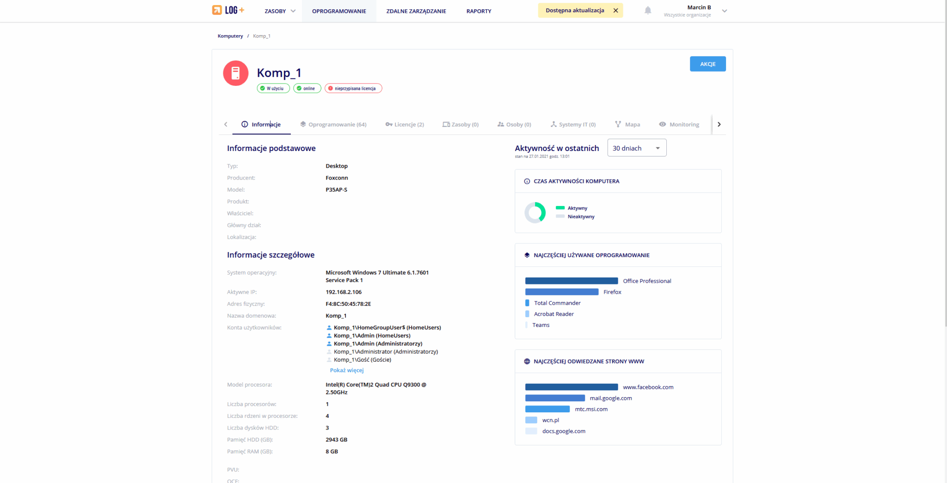This screenshot has height=483, width=947.
Task: Click the 'Pokaż więcej' link
Action: click(x=347, y=370)
